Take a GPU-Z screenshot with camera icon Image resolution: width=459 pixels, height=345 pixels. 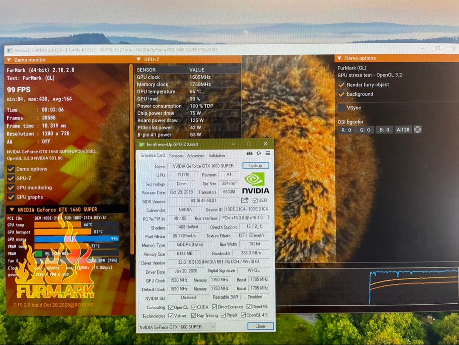249,153
